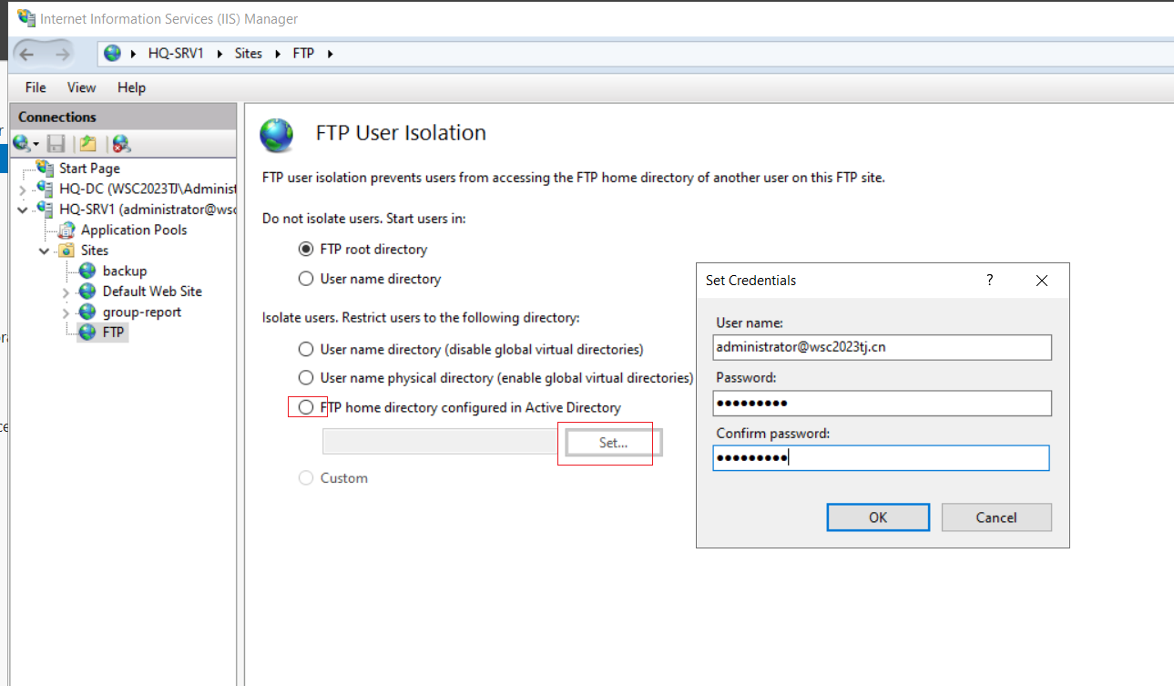Open the View menu
The height and width of the screenshot is (686, 1174).
(x=81, y=87)
